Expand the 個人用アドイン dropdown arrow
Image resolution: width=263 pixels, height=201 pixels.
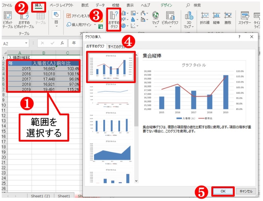coord(95,24)
